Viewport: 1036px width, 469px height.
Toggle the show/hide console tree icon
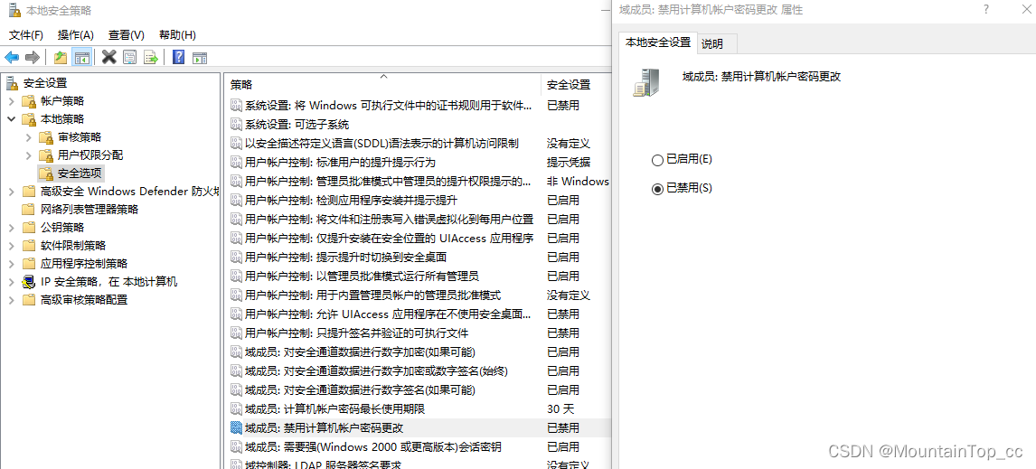coord(82,58)
